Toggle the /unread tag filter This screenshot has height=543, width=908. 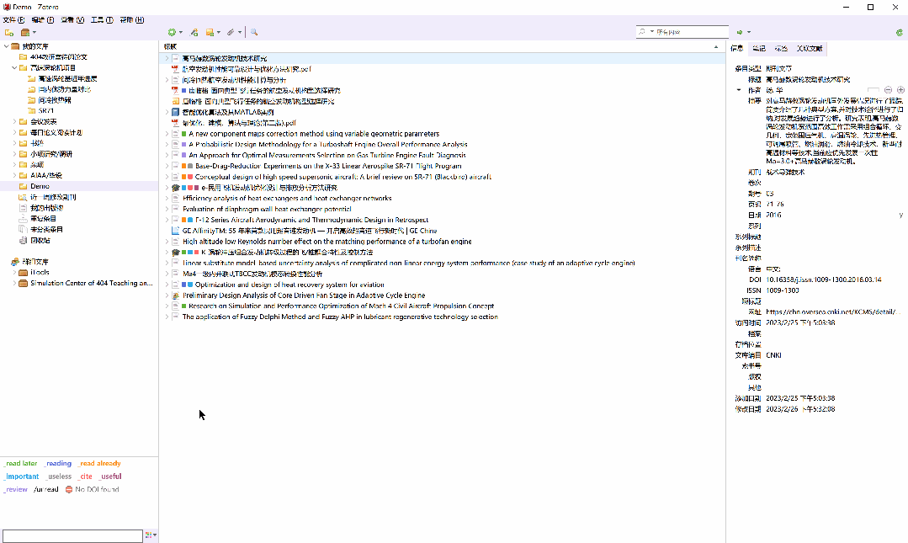pos(46,490)
